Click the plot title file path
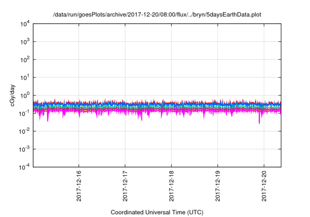This screenshot has width=310, height=217. click(157, 15)
